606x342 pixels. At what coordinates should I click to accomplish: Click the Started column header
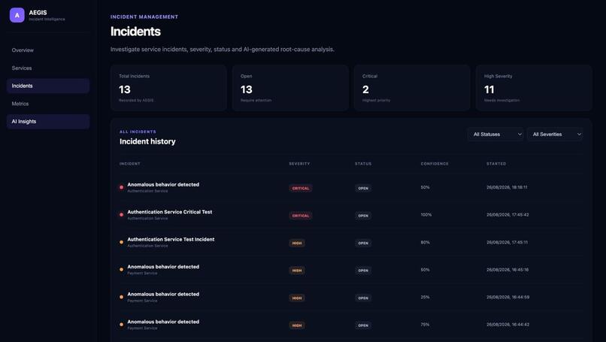coord(496,164)
